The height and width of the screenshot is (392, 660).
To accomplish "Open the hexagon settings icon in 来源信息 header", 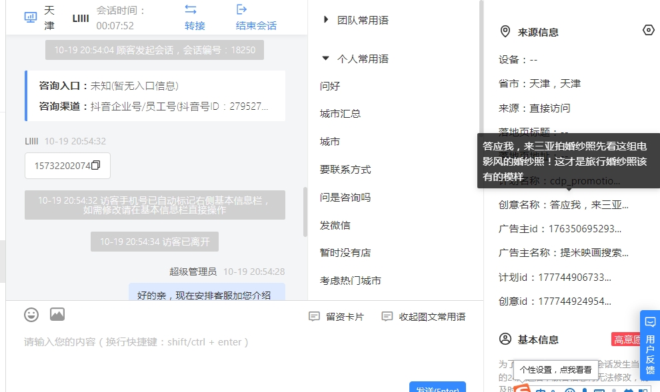I will pyautogui.click(x=648, y=30).
